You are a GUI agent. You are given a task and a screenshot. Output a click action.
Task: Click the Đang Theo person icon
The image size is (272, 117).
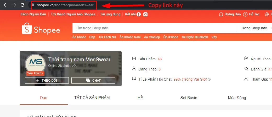pyautogui.click(x=134, y=69)
